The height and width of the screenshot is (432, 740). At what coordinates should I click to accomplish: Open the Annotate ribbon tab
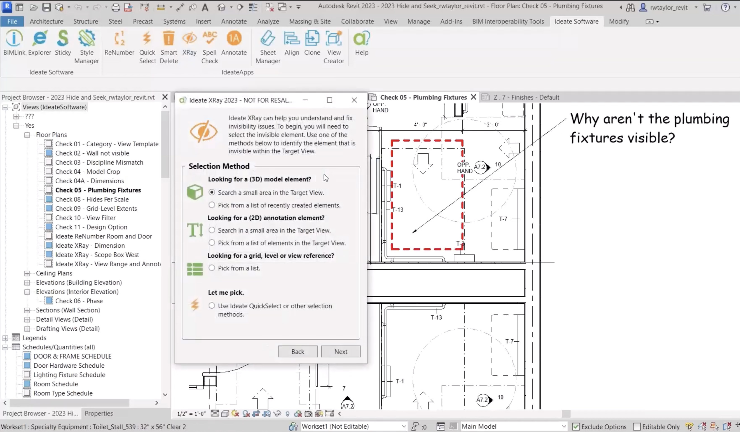(x=234, y=22)
